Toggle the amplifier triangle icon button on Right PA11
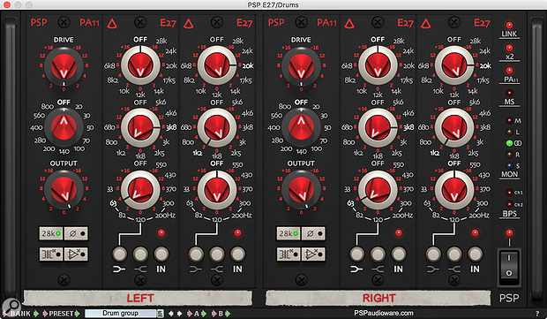The image size is (547, 319). (x=313, y=254)
